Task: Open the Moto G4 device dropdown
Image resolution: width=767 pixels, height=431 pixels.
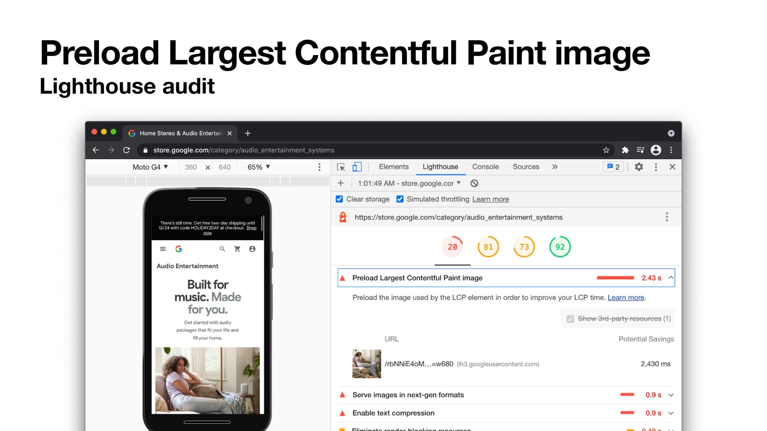Action: (x=150, y=167)
